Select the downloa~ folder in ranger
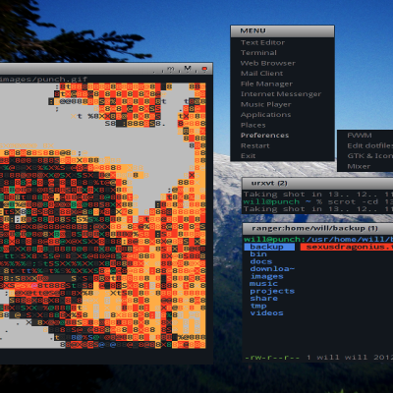Image resolution: width=393 pixels, height=393 pixels. (272, 269)
